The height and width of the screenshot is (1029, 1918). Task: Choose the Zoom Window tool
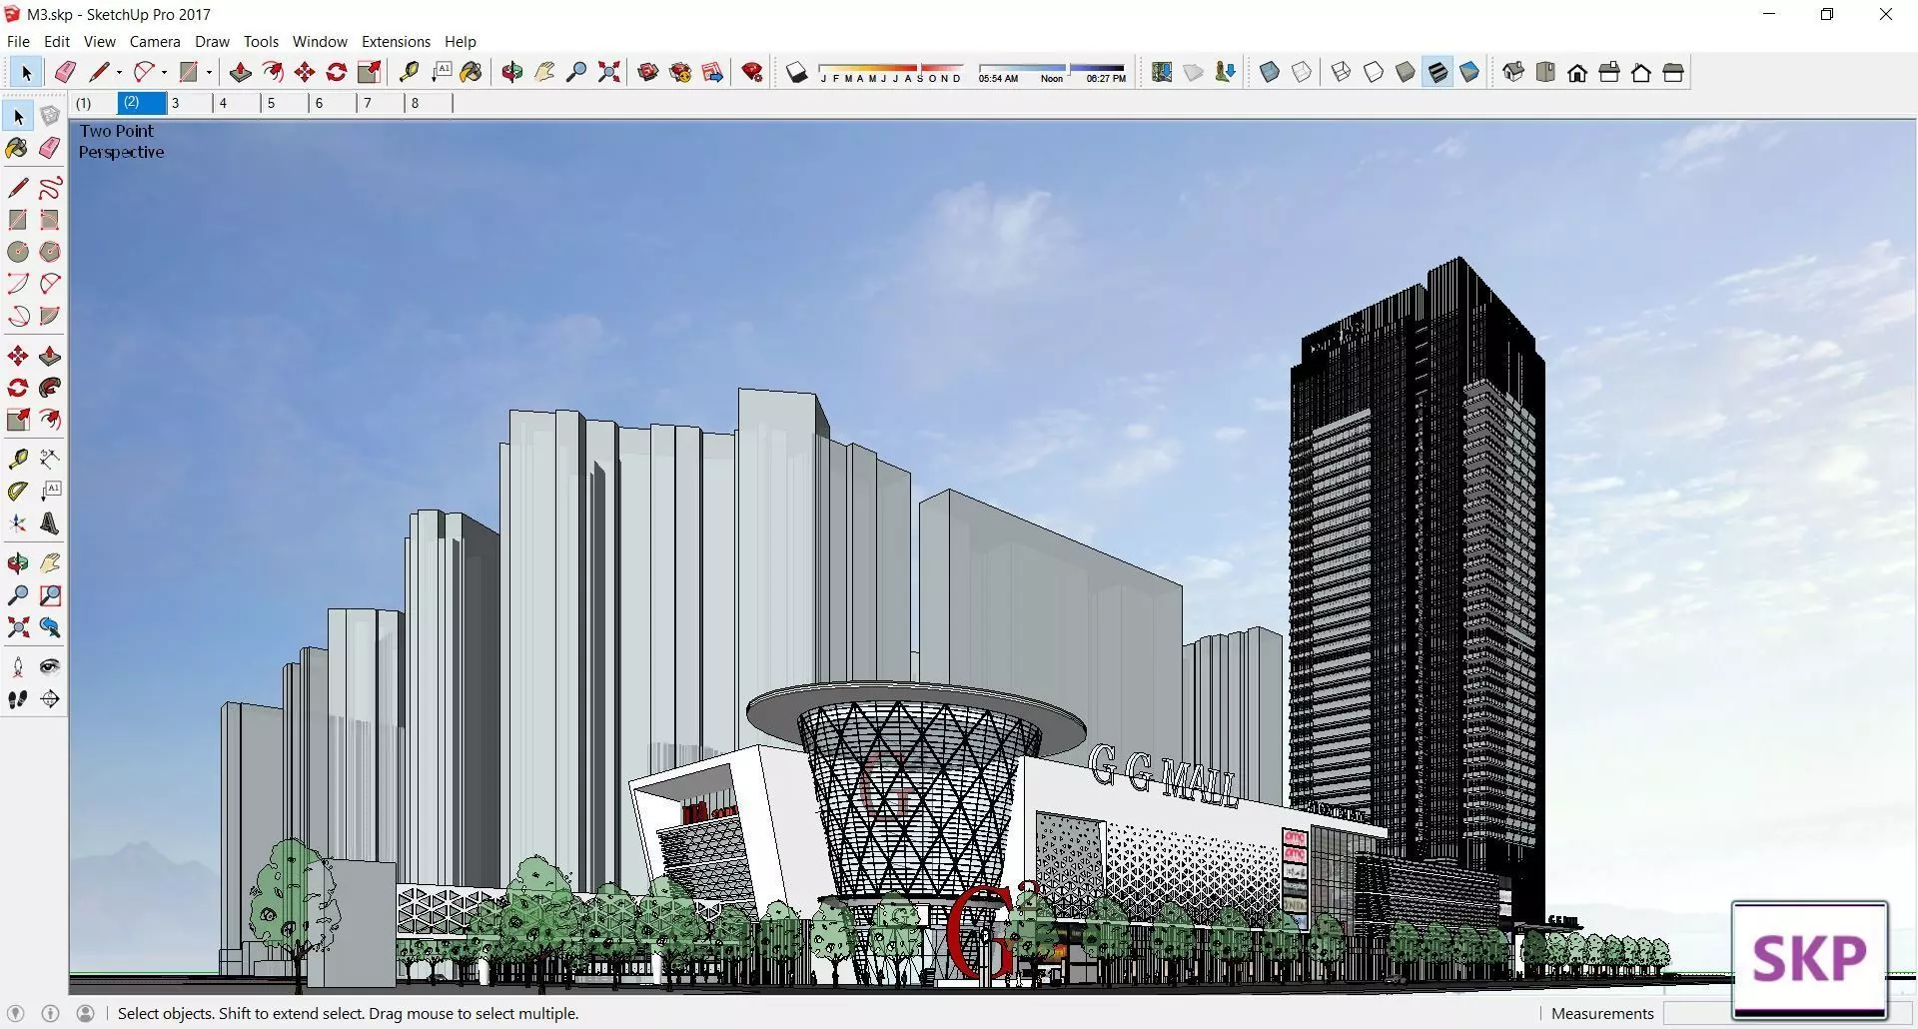tap(50, 595)
